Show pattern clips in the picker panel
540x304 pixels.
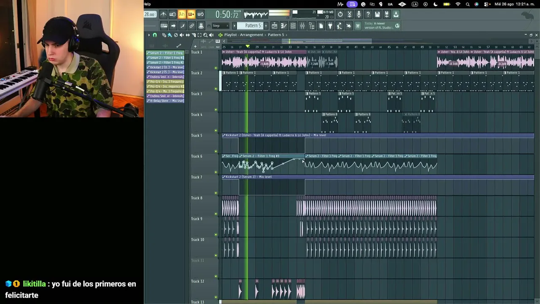[x=152, y=46]
